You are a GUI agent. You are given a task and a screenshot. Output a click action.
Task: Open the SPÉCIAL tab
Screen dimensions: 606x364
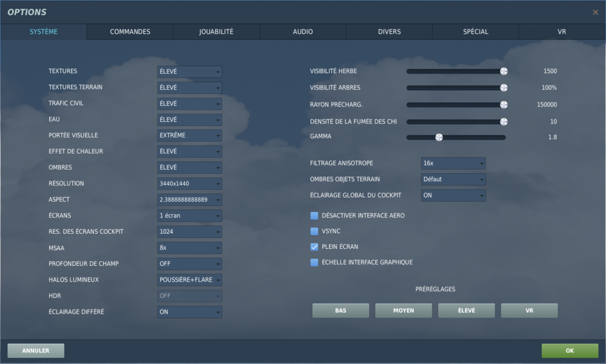point(475,31)
